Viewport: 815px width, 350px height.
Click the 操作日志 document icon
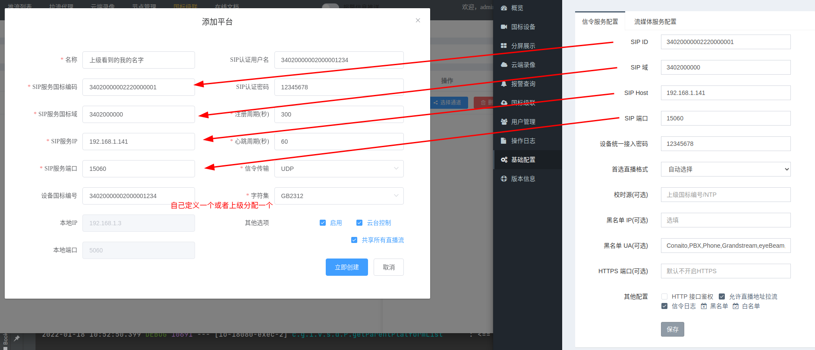pyautogui.click(x=503, y=141)
